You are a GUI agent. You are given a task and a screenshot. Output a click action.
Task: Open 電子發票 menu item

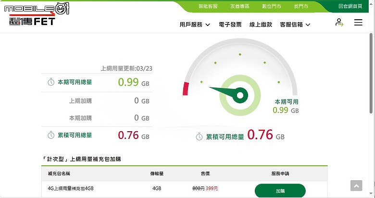click(230, 25)
